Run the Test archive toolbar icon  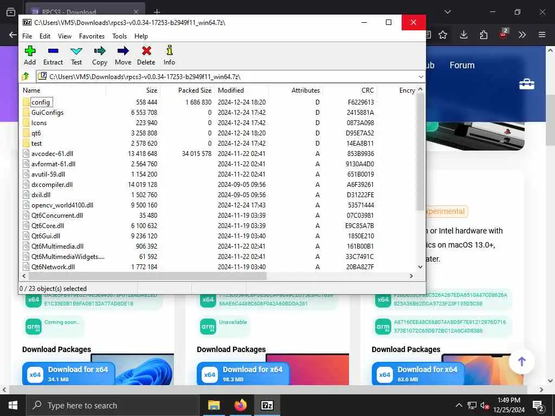76,51
